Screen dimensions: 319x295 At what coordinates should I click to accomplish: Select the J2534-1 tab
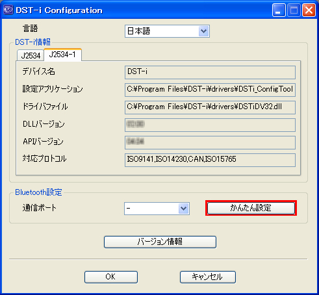coord(62,55)
